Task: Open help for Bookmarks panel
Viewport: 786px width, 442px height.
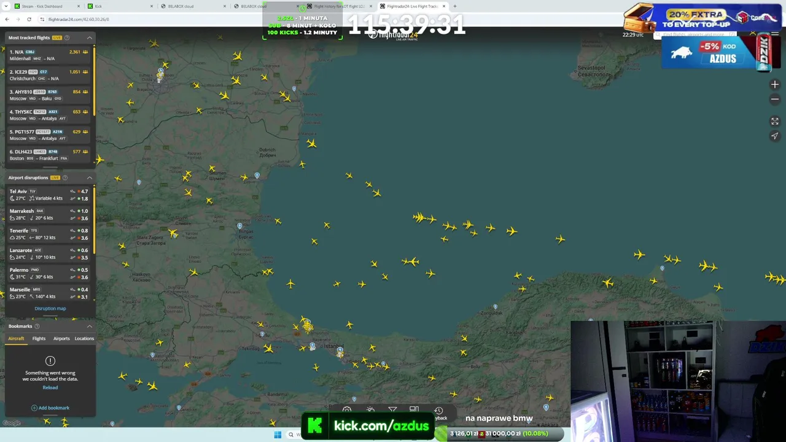Action: click(x=37, y=327)
